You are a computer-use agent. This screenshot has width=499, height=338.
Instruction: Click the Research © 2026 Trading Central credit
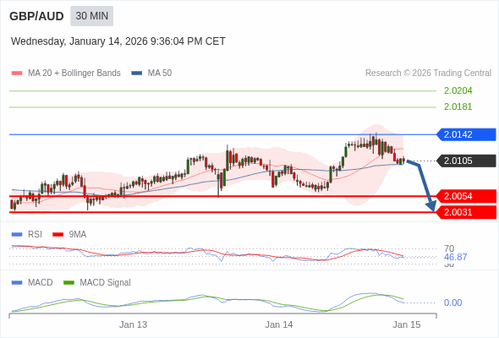tap(428, 74)
